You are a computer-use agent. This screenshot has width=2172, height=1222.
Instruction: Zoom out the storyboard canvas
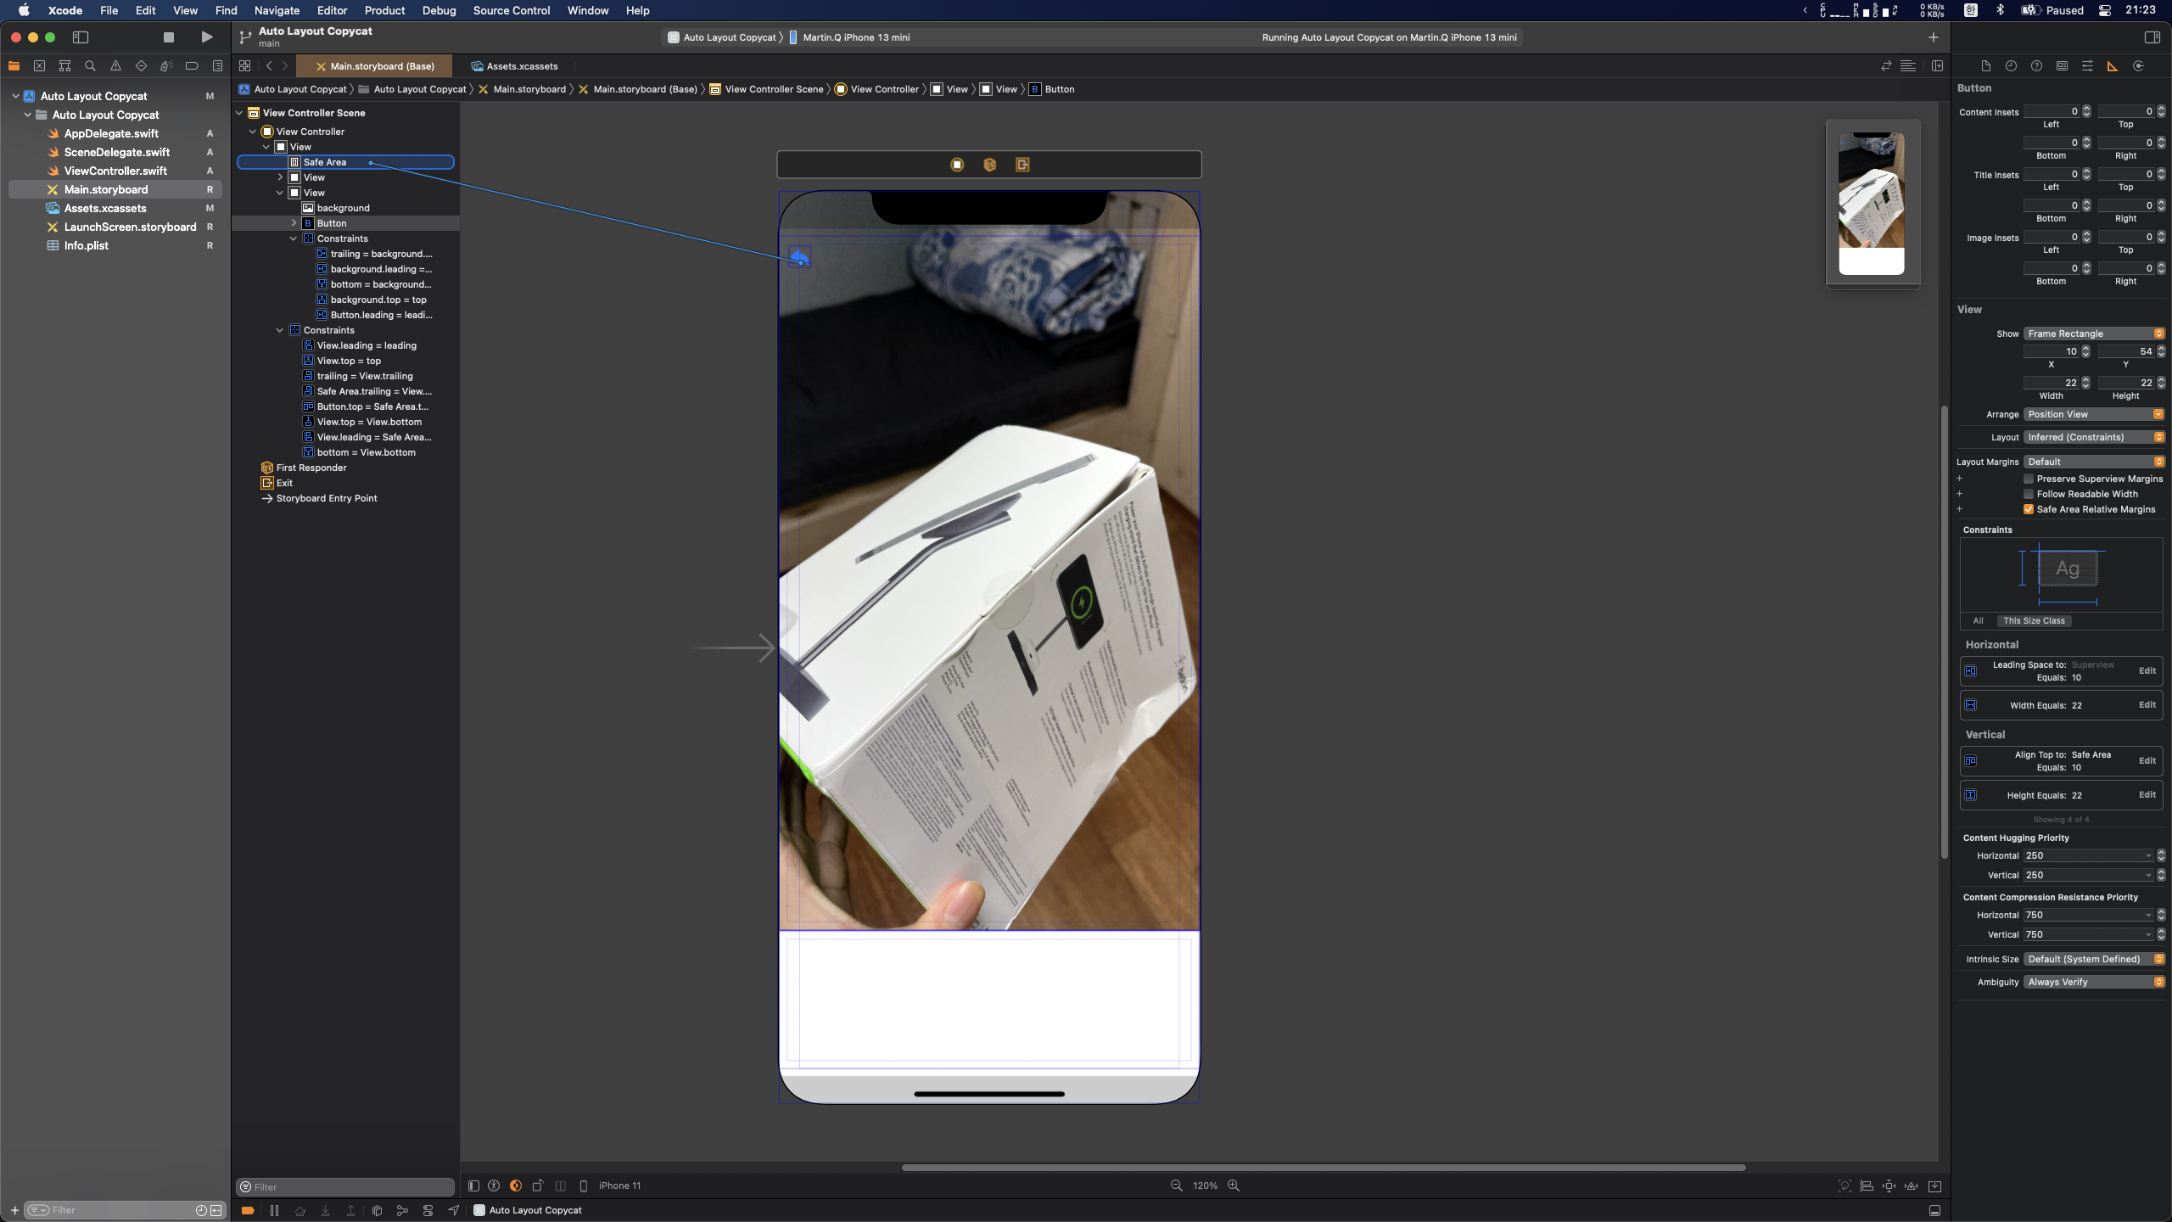1176,1186
